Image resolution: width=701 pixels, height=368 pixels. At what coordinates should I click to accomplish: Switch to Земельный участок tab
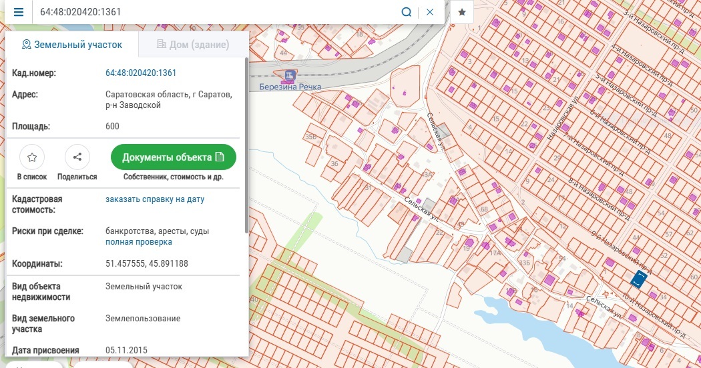point(72,45)
